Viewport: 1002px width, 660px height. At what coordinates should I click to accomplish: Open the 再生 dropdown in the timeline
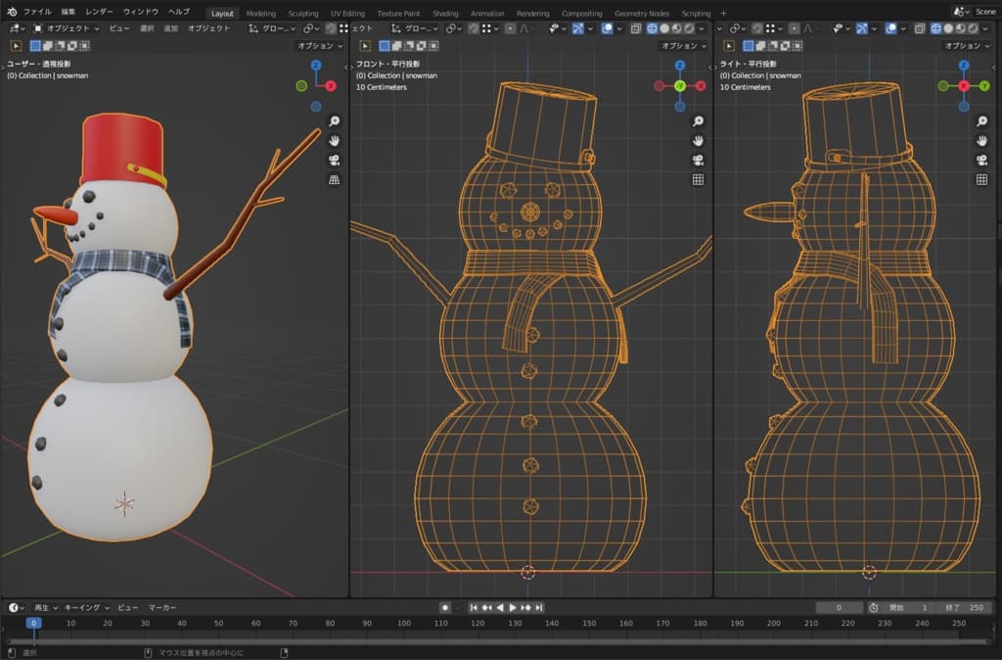pyautogui.click(x=46, y=607)
